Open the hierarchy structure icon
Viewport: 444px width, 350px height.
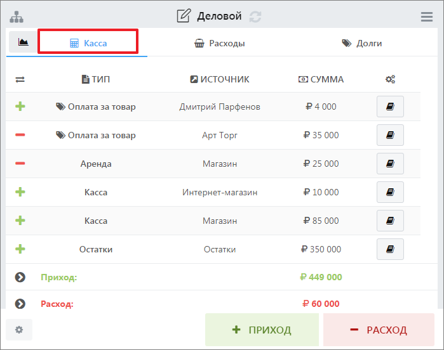[x=16, y=16]
